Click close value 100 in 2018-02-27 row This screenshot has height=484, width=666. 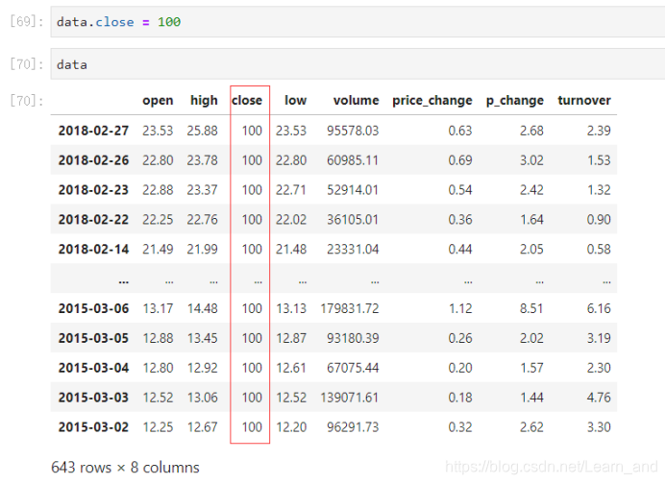252,131
